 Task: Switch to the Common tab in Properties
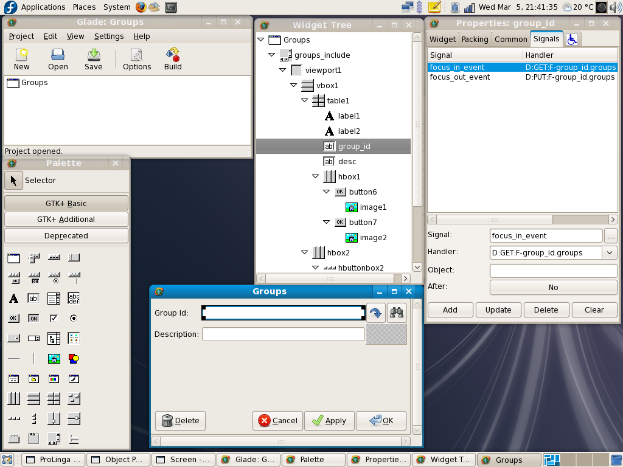[x=510, y=40]
